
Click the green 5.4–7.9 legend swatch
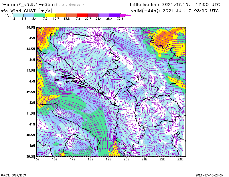(x=40, y=15)
